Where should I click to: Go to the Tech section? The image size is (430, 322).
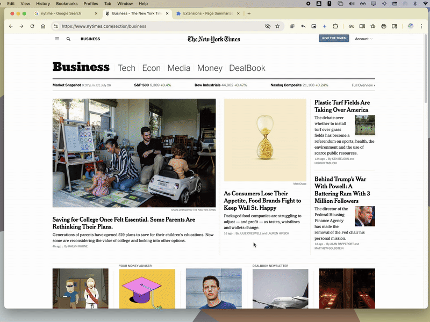coord(127,68)
